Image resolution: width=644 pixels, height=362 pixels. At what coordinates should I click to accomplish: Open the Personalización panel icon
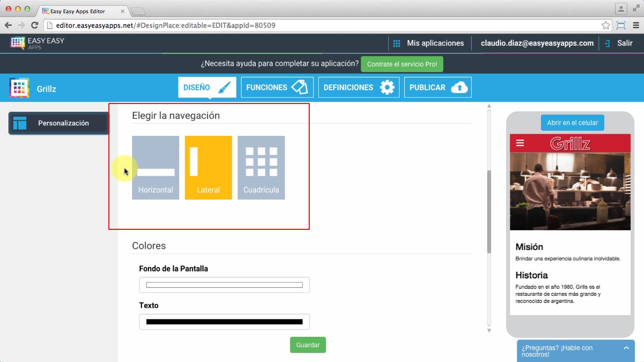click(19, 123)
